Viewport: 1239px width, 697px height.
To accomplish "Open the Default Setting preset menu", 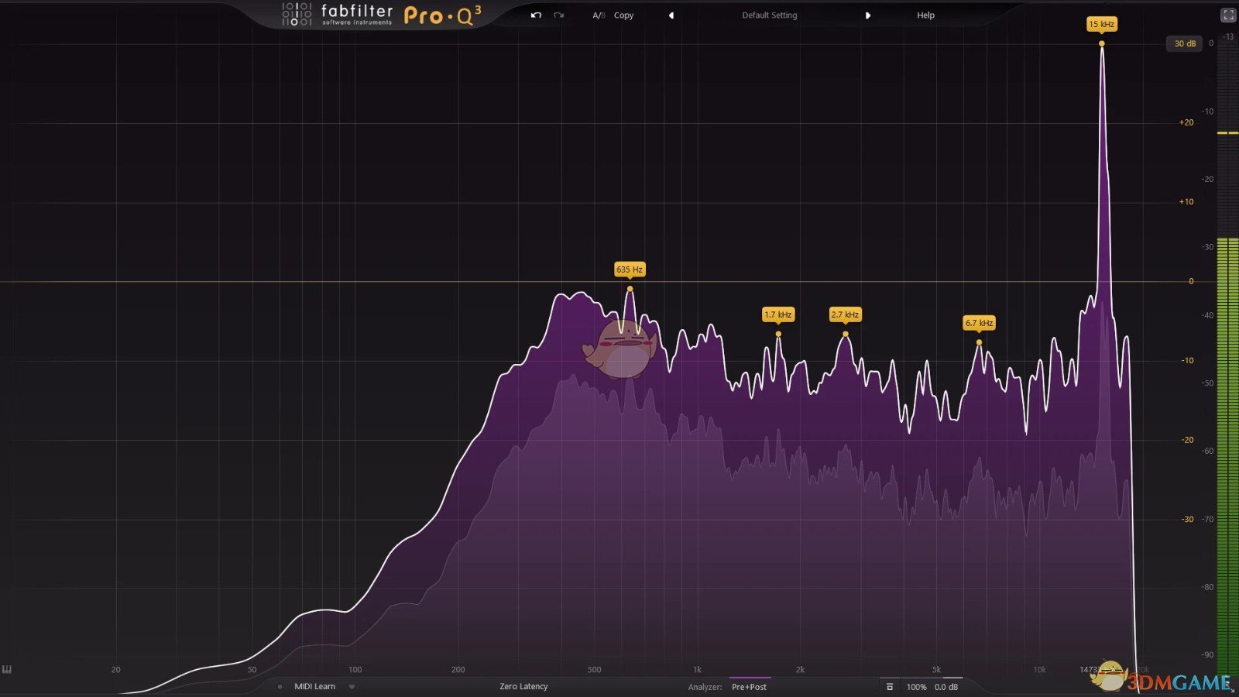I will 769,15.
